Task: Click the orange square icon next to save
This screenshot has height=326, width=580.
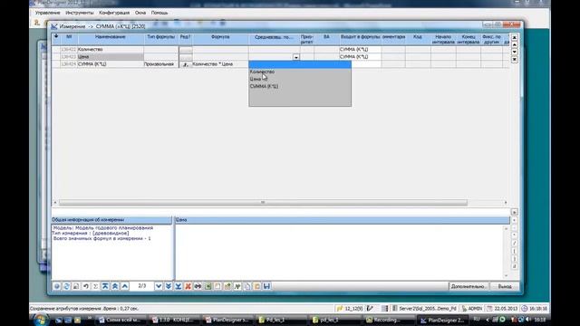Action: point(257,286)
